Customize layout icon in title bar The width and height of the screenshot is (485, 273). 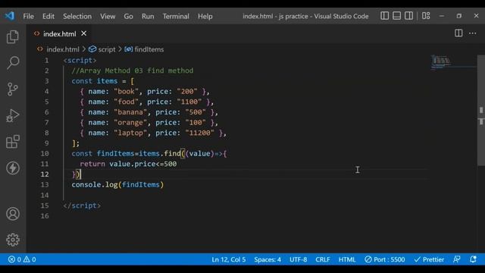tap(426, 16)
